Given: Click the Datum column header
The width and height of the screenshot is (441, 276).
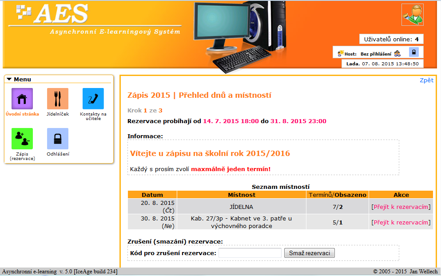Looking at the screenshot, I should click(152, 195).
